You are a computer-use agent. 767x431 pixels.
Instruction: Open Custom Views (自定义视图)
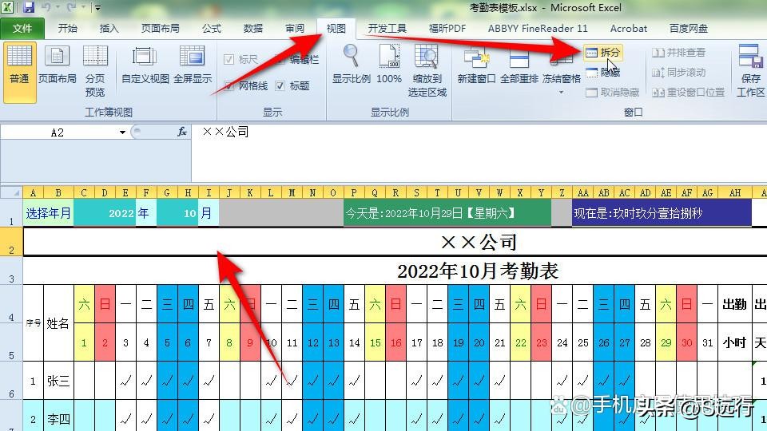pyautogui.click(x=145, y=65)
